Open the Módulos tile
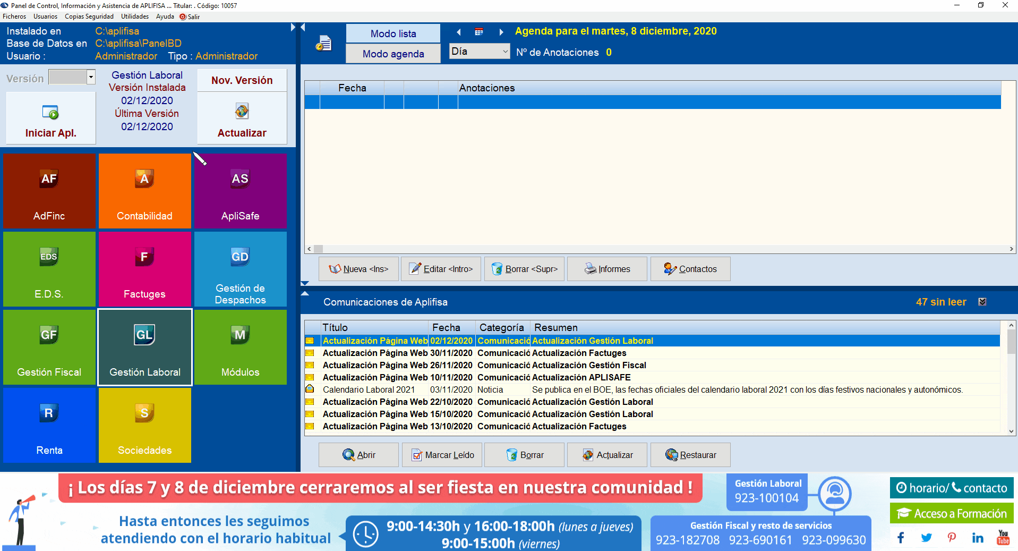The height and width of the screenshot is (551, 1018). 240,347
